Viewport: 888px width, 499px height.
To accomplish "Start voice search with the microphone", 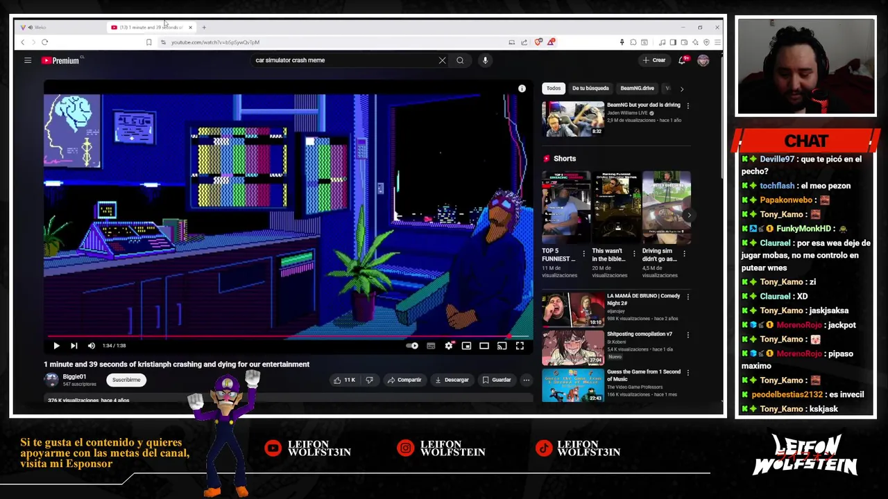I will (x=485, y=60).
